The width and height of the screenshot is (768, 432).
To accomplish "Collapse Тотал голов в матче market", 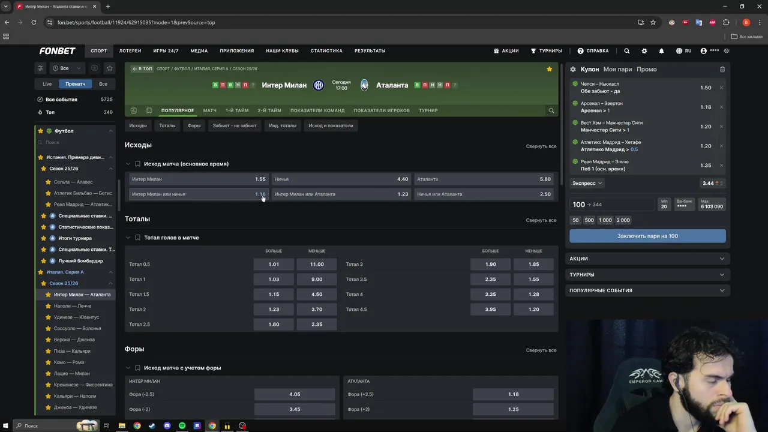I will (x=128, y=238).
